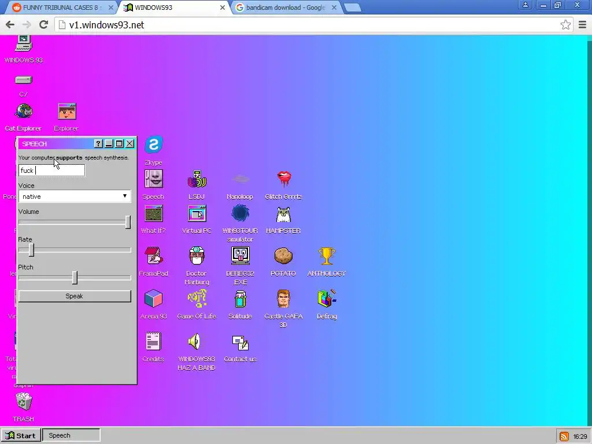This screenshot has width=592, height=444.
Task: Launch the What If? icon
Action: (x=154, y=214)
